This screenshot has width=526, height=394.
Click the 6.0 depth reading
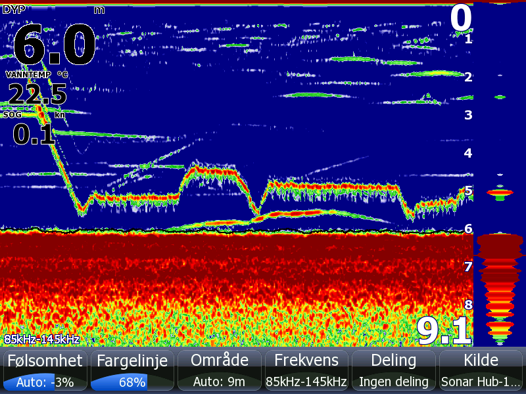tap(55, 44)
